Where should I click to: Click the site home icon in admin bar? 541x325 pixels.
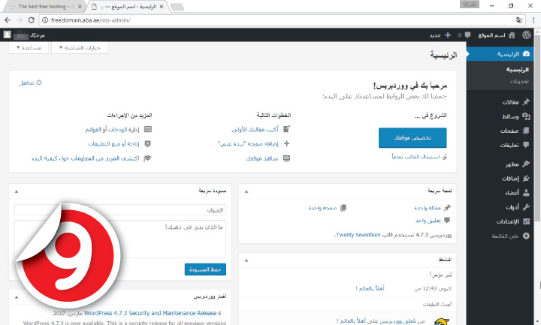coord(512,35)
